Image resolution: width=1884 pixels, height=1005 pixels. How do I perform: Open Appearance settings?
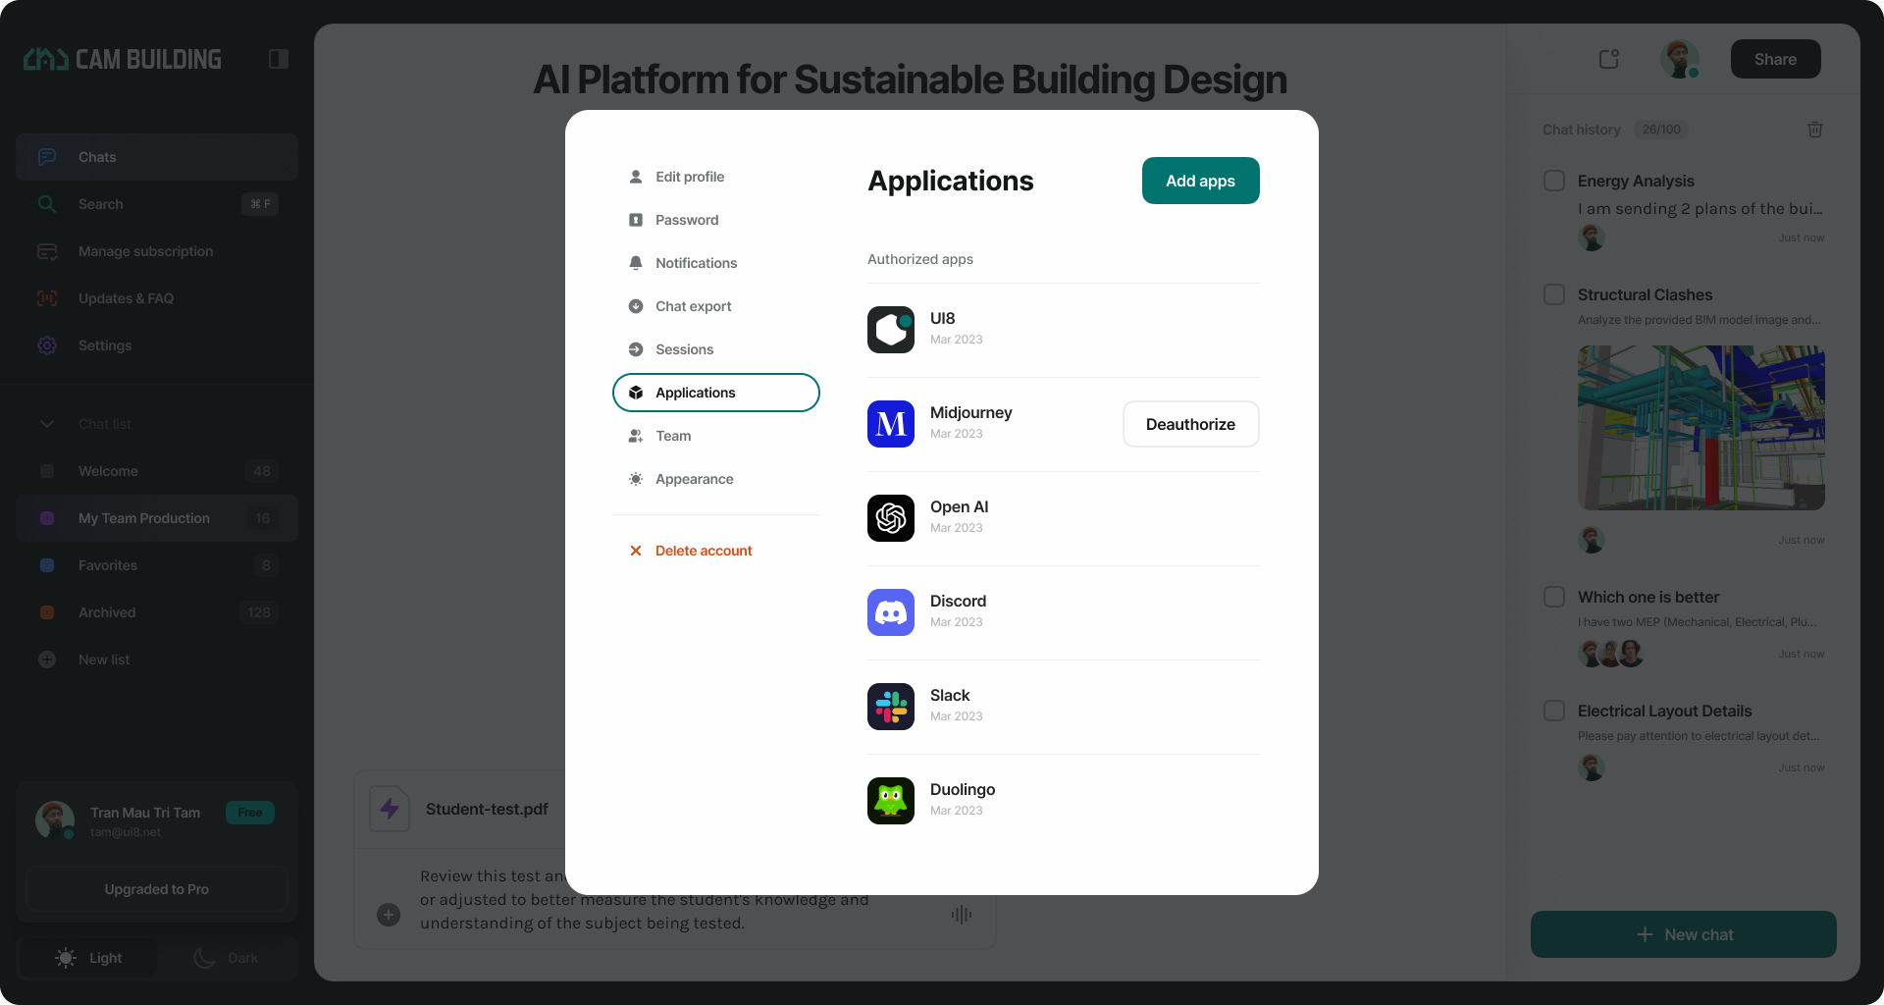(716, 479)
